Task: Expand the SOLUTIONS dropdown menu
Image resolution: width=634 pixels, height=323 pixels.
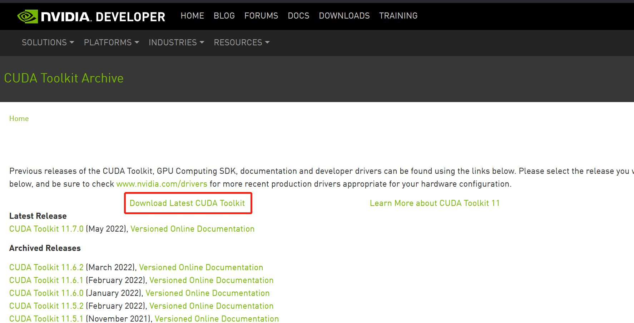Action: click(x=48, y=42)
